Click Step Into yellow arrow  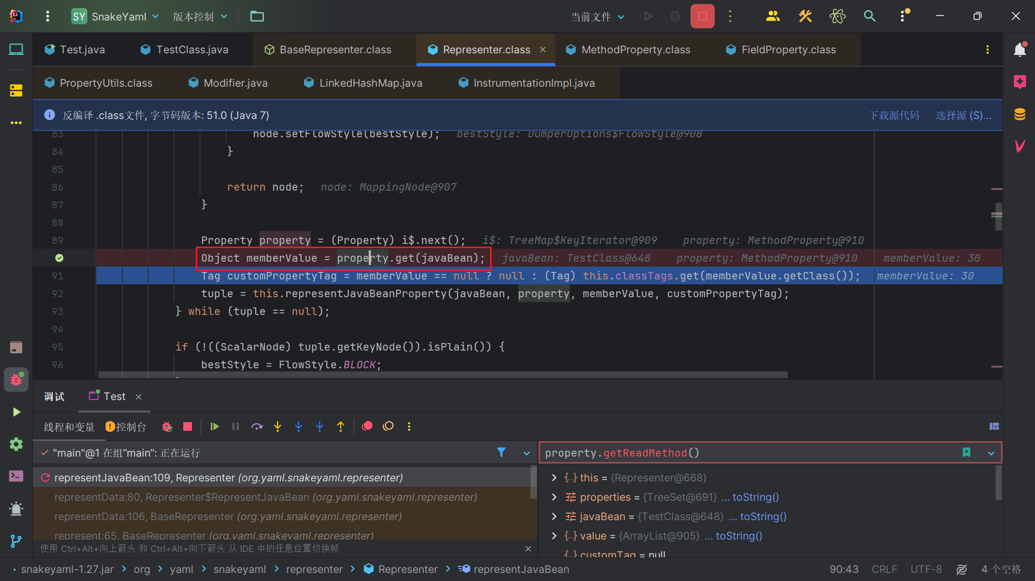click(x=278, y=426)
